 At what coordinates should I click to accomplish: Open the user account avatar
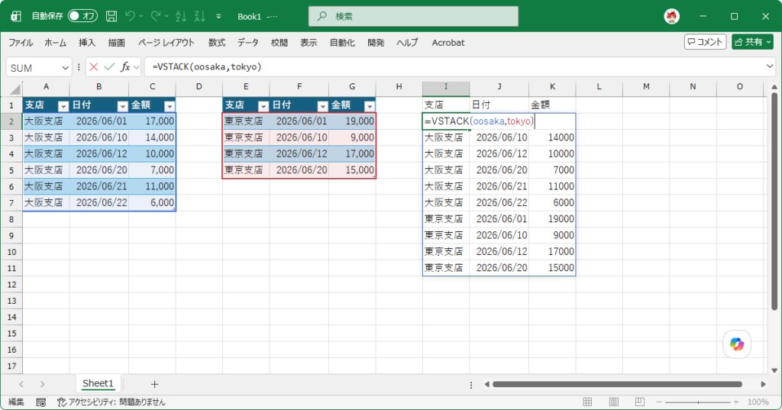[x=672, y=17]
